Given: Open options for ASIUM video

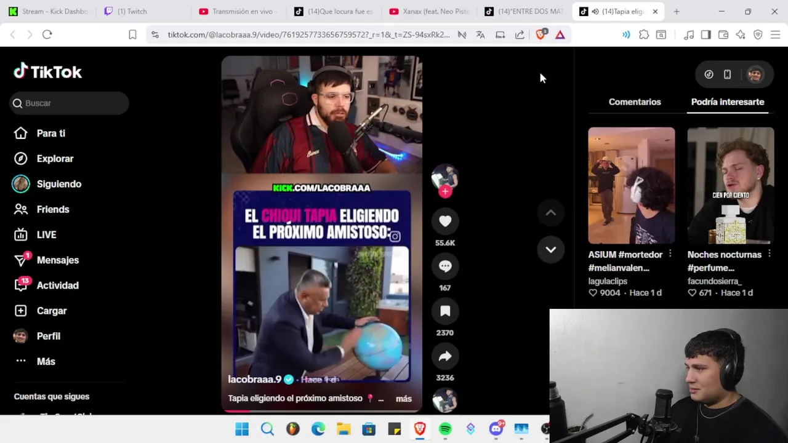Looking at the screenshot, I should (670, 253).
